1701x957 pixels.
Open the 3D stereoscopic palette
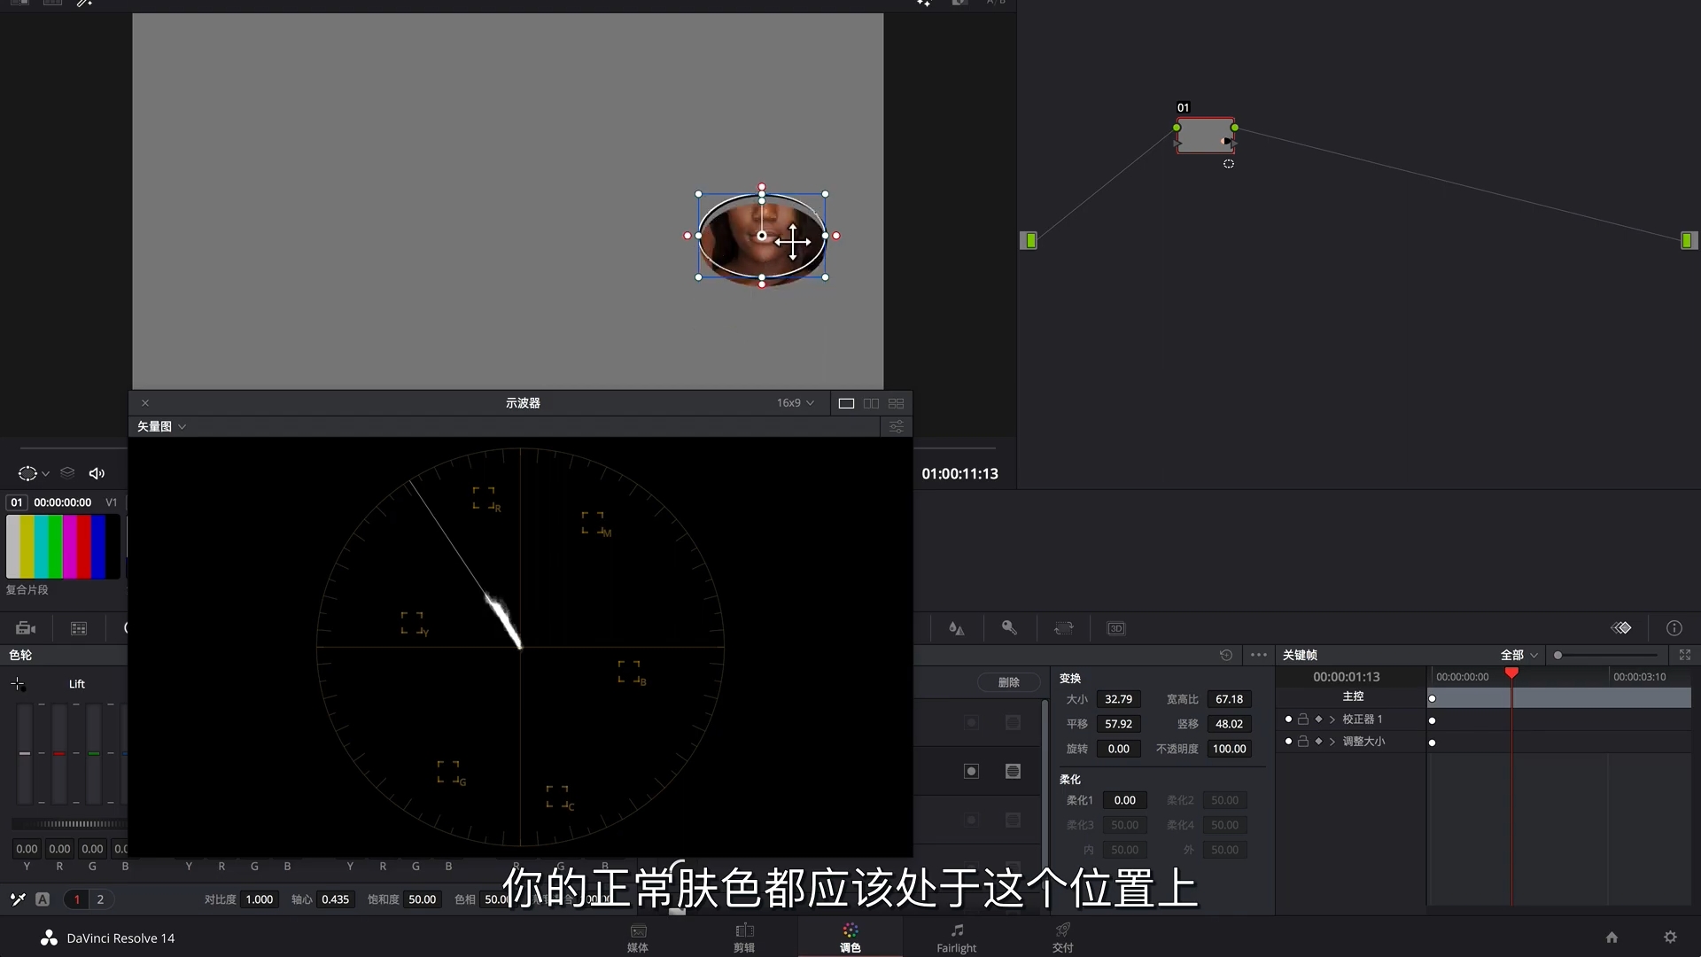1116,628
